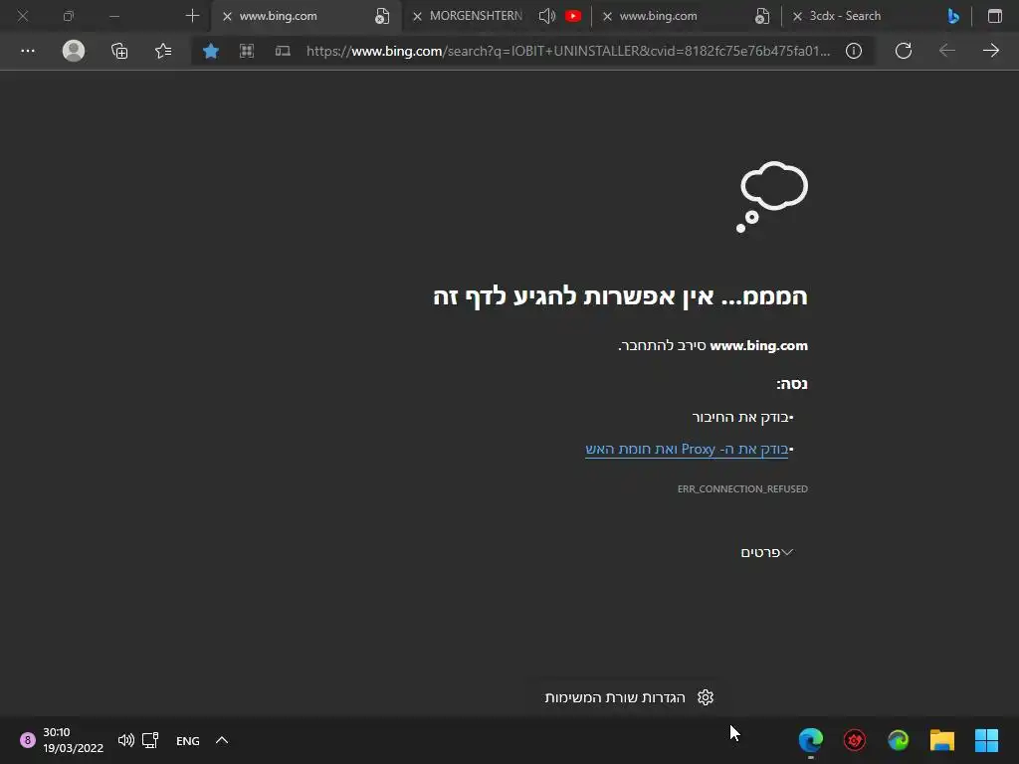Viewport: 1019px width, 764px height.
Task: Open File Explorer from taskbar
Action: pyautogui.click(x=942, y=740)
